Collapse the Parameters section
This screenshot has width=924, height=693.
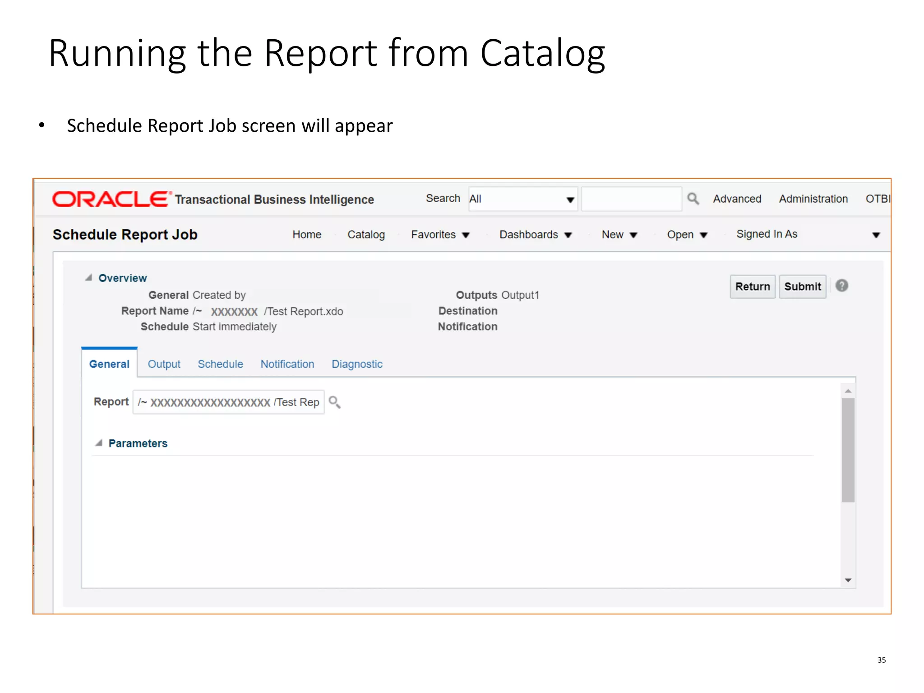coord(98,443)
